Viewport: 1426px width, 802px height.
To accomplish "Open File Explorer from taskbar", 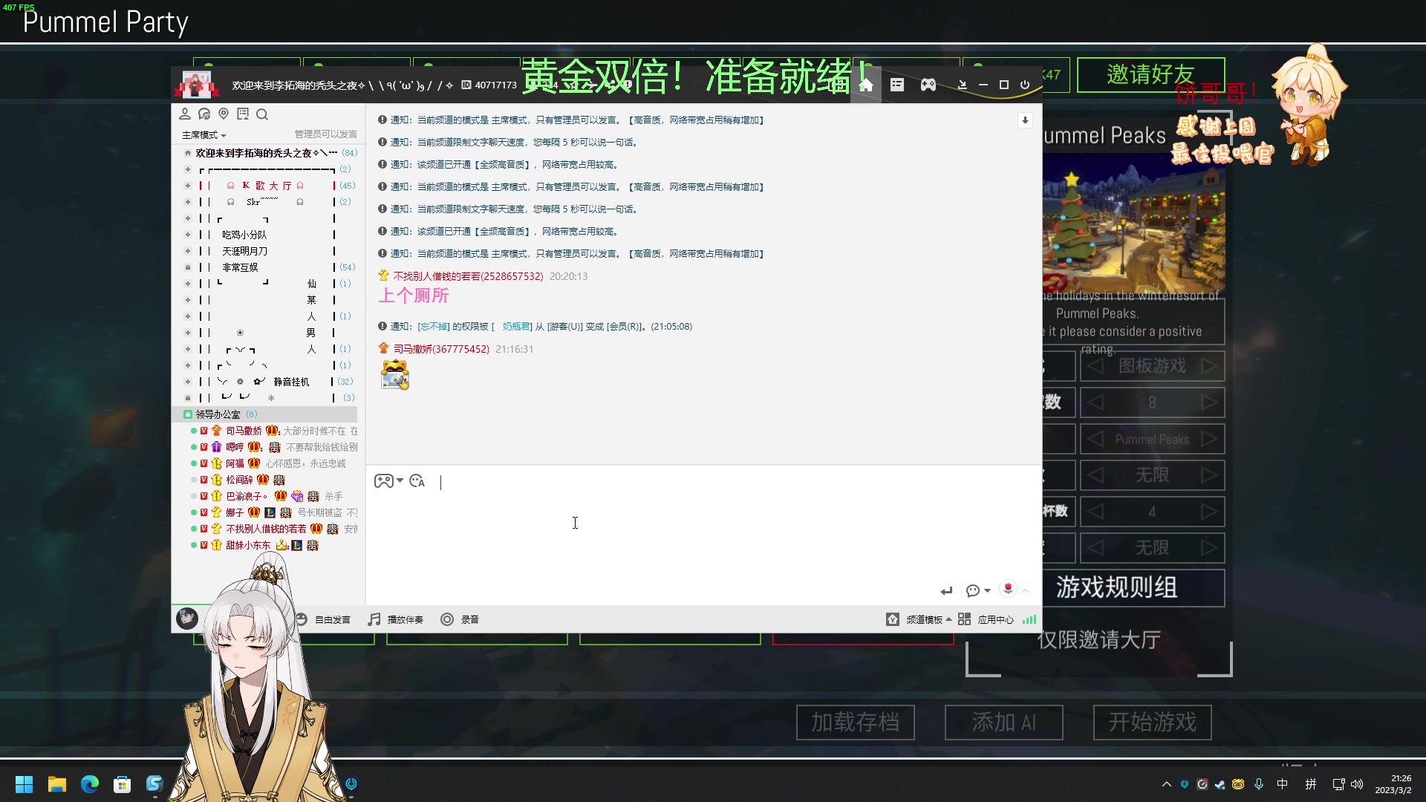I will point(57,784).
